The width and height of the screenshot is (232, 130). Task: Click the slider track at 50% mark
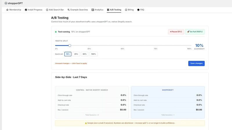coord(122,46)
